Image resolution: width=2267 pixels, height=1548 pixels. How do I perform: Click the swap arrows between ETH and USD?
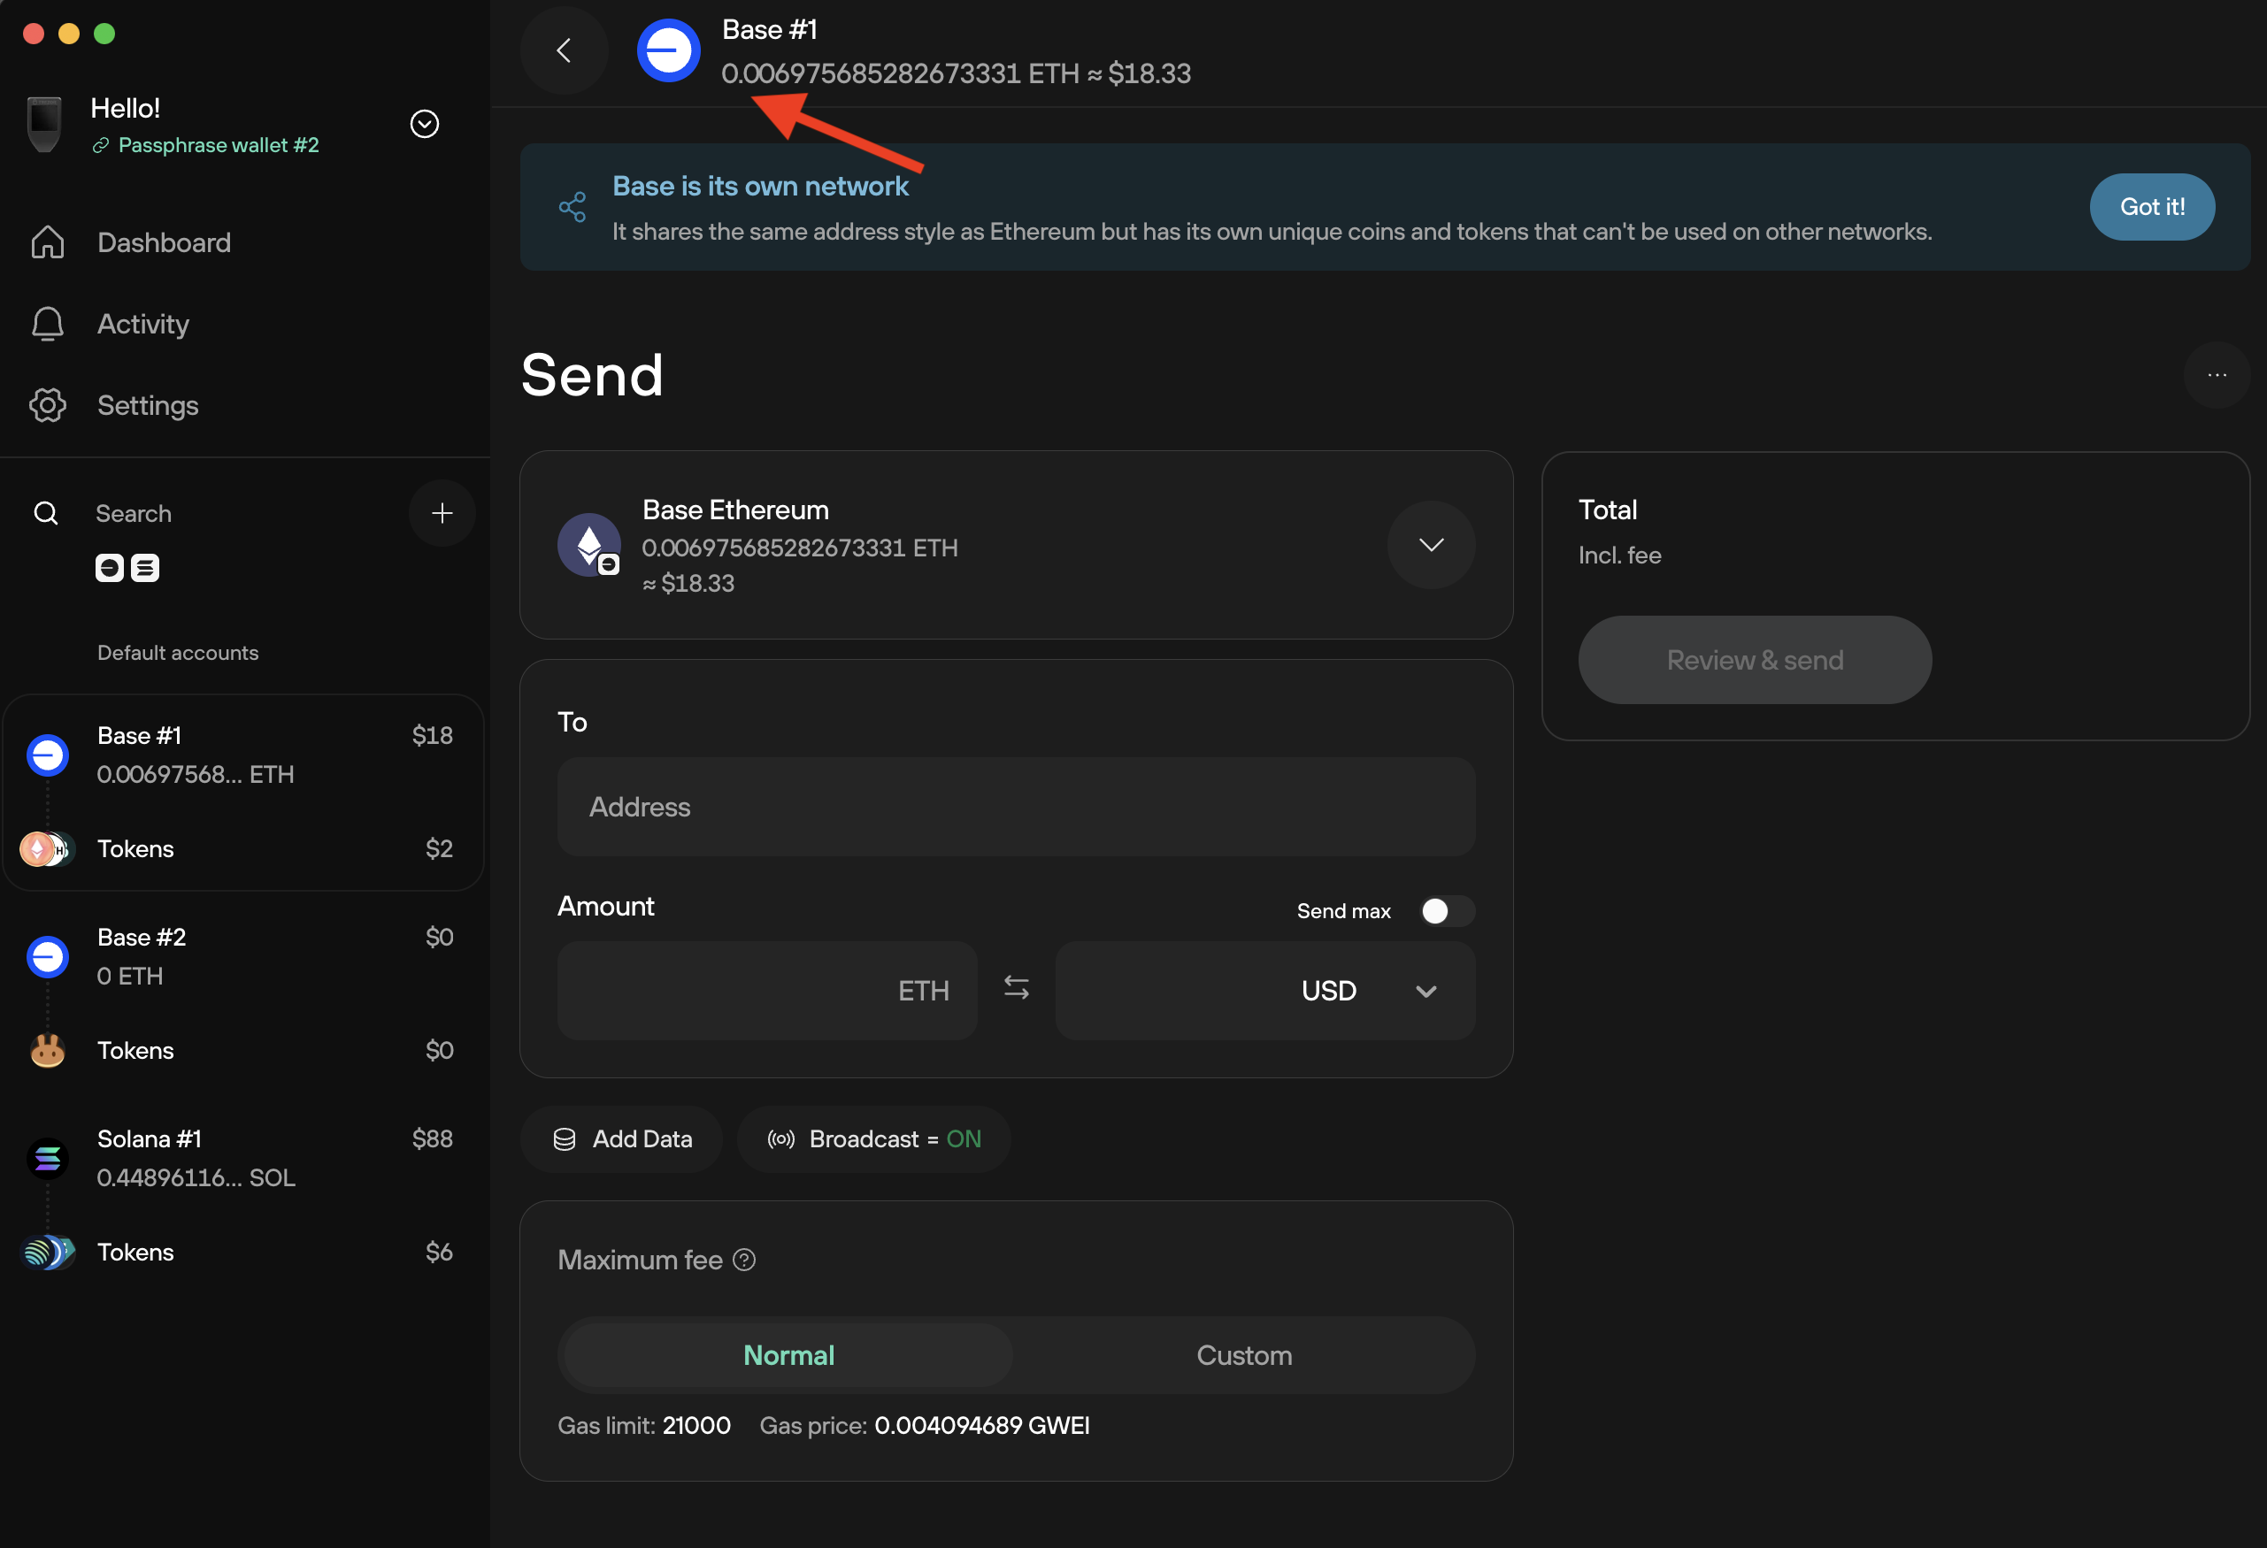coord(1017,988)
